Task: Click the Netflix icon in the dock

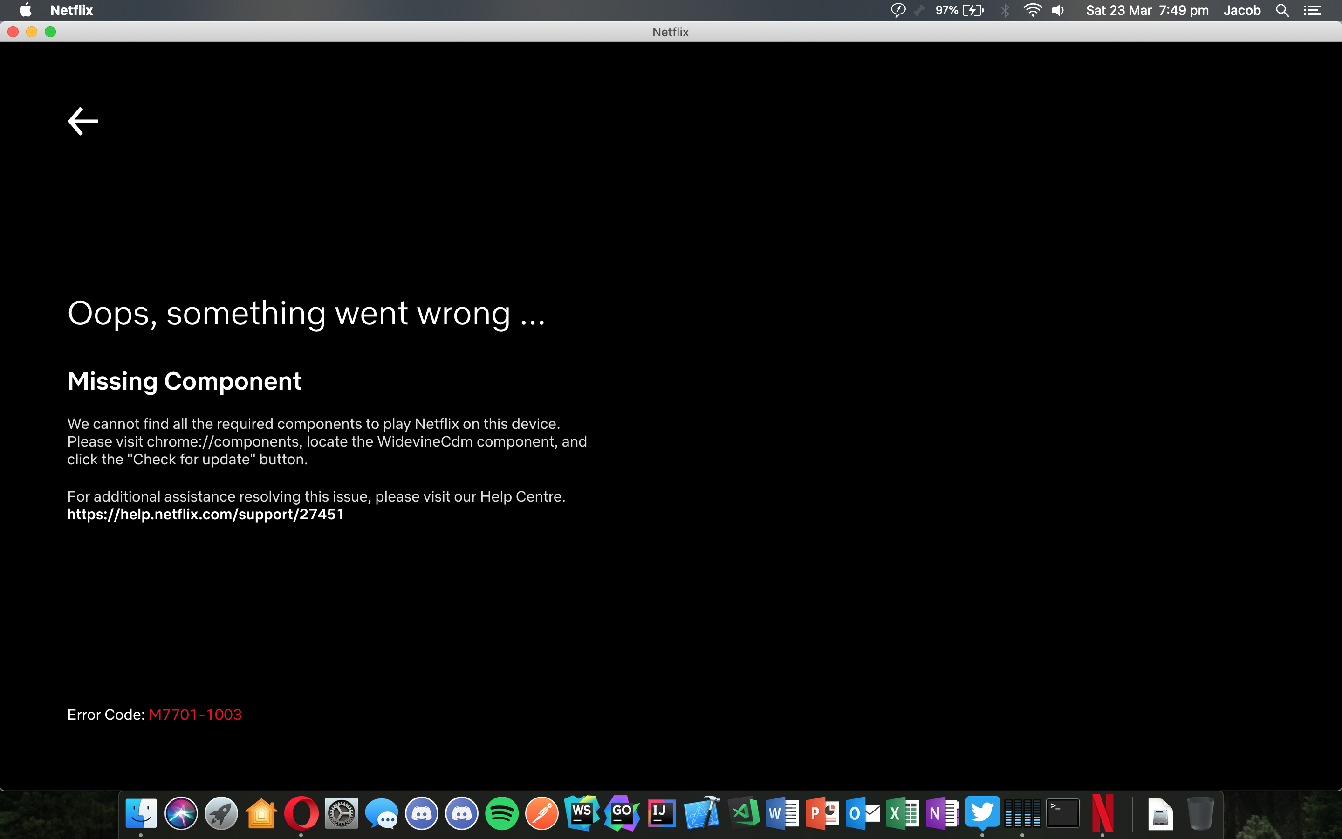Action: click(x=1102, y=813)
